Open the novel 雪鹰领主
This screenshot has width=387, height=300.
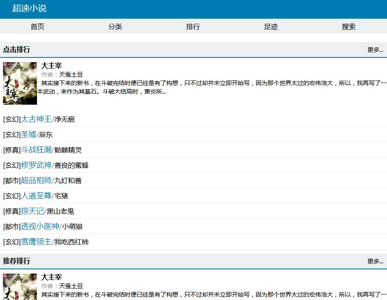click(x=37, y=242)
